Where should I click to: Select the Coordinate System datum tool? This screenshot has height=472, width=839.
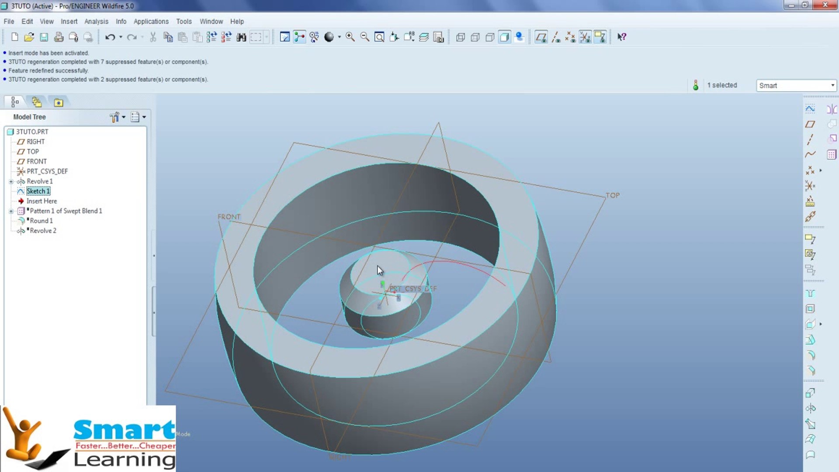tap(810, 186)
